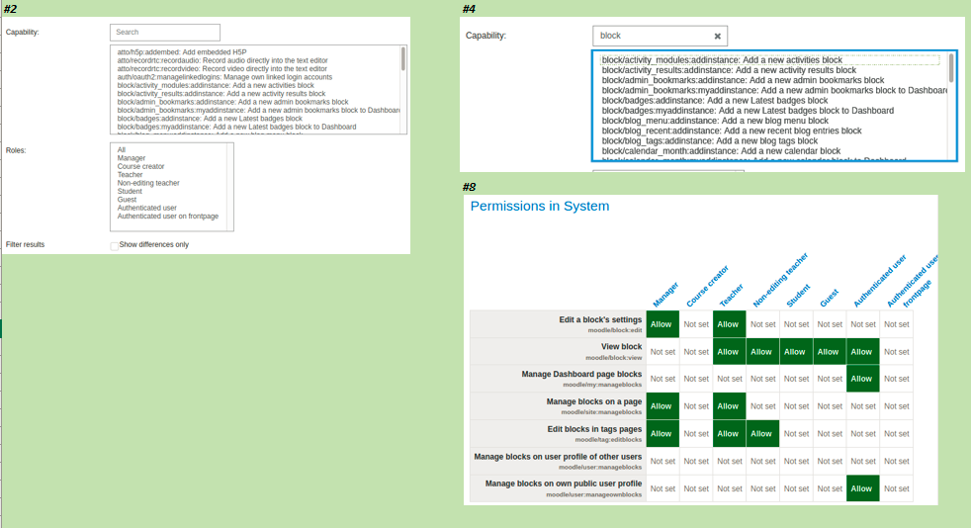Choose 'All' in the Roles list
The height and width of the screenshot is (528, 971).
pos(122,149)
